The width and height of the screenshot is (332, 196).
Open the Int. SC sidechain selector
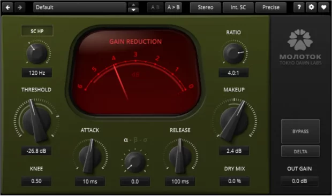tap(238, 7)
